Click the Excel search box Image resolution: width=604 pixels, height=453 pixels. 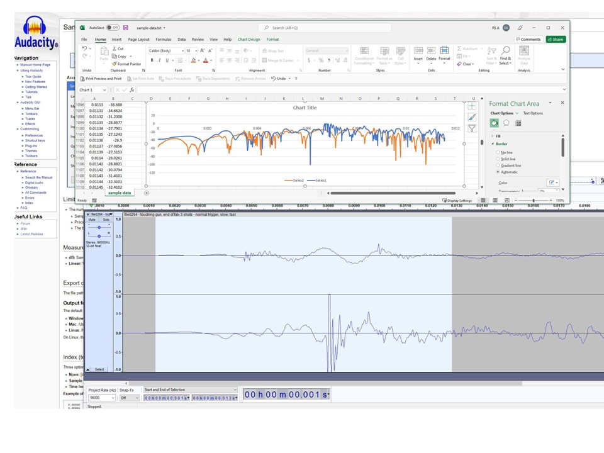coord(325,28)
